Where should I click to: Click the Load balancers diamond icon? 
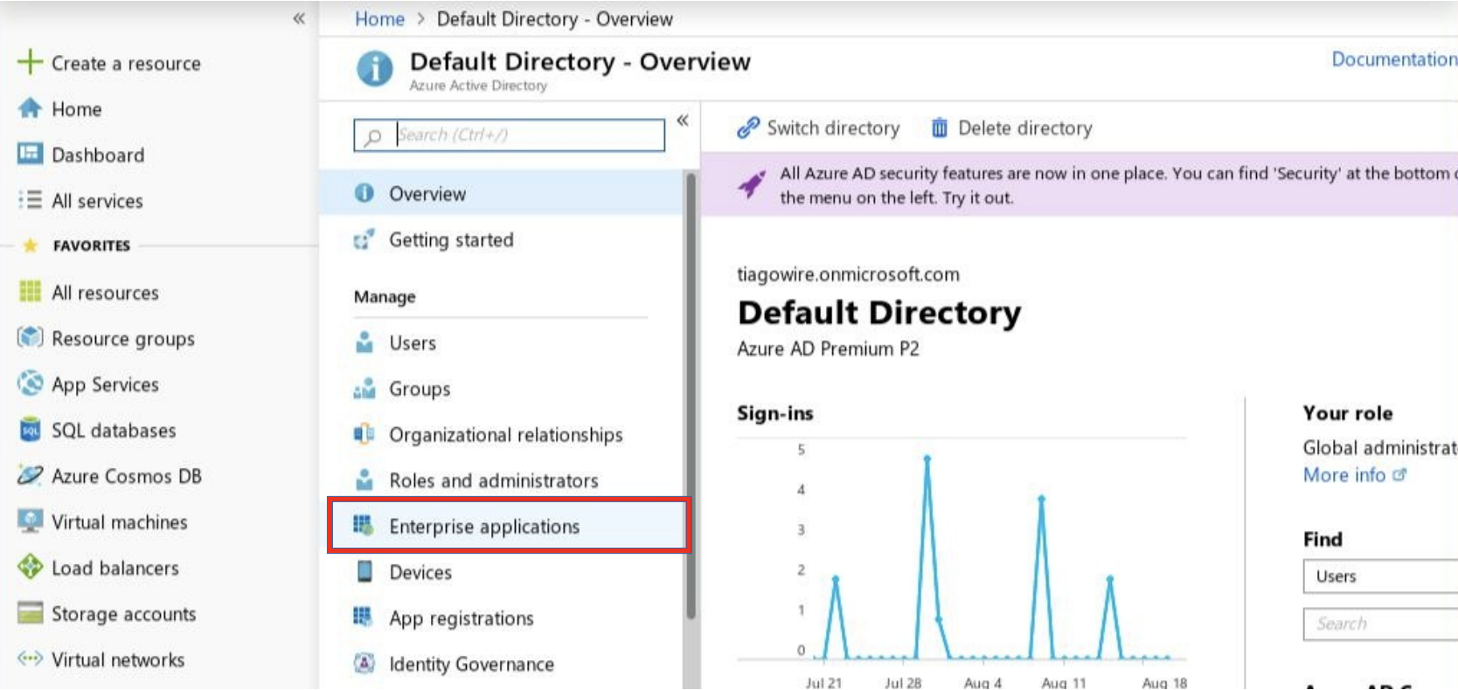click(30, 567)
